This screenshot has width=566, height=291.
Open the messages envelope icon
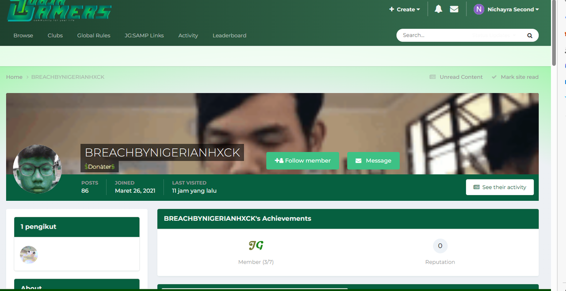[x=454, y=9]
